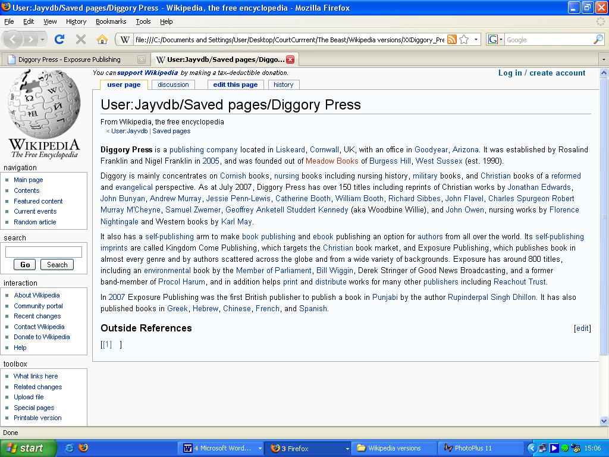Open the Printable version link
Screen dimensions: 609x457
pyautogui.click(x=37, y=418)
